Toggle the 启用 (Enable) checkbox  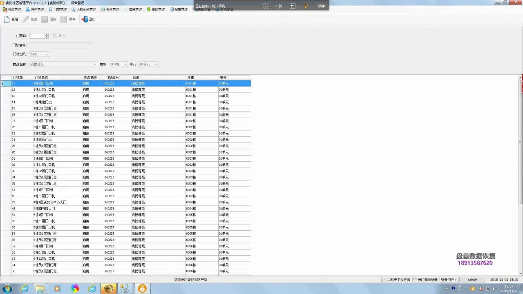pyautogui.click(x=56, y=35)
